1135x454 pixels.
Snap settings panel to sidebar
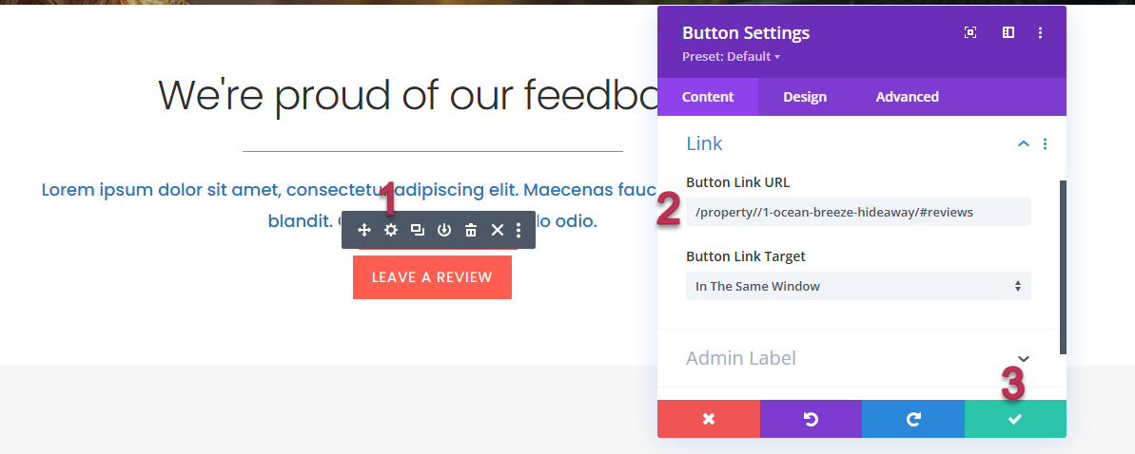click(x=1008, y=32)
